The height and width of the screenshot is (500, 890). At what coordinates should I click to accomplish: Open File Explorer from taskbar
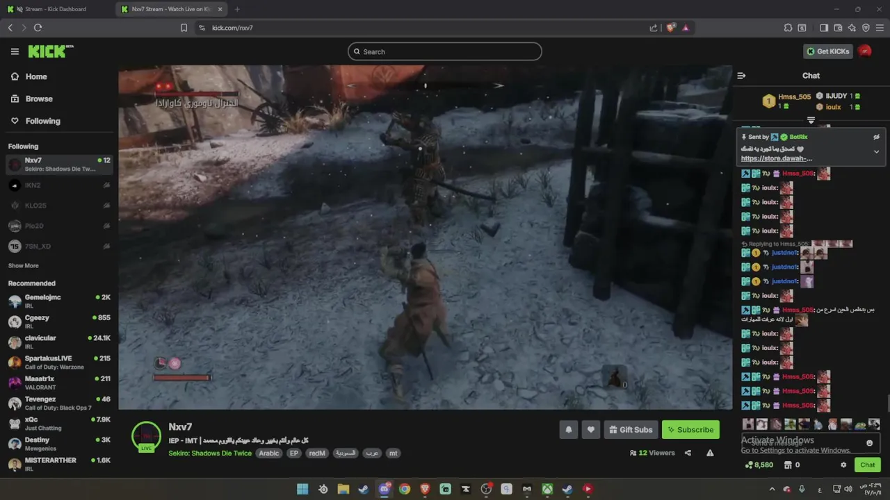click(x=343, y=489)
